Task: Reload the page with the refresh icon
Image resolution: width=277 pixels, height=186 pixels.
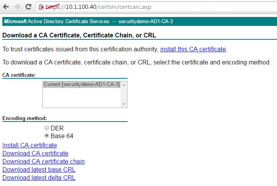Action: tap(28, 7)
